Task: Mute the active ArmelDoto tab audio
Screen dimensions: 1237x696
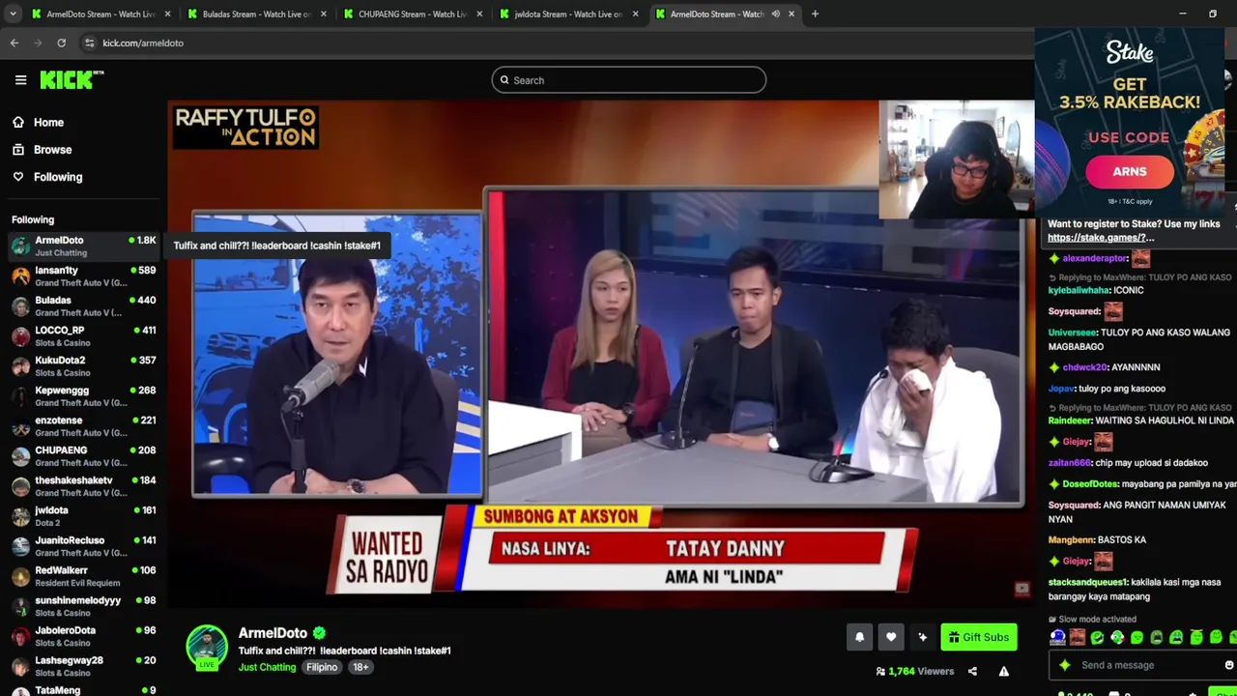Action: 775,14
